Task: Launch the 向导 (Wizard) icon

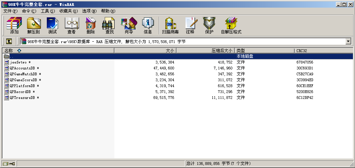Action: tap(129, 25)
